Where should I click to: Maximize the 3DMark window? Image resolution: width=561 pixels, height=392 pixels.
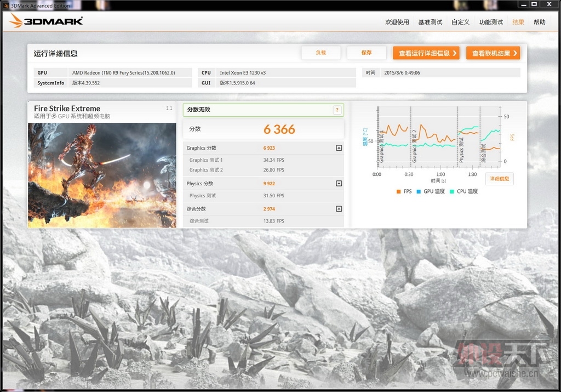pyautogui.click(x=534, y=4)
